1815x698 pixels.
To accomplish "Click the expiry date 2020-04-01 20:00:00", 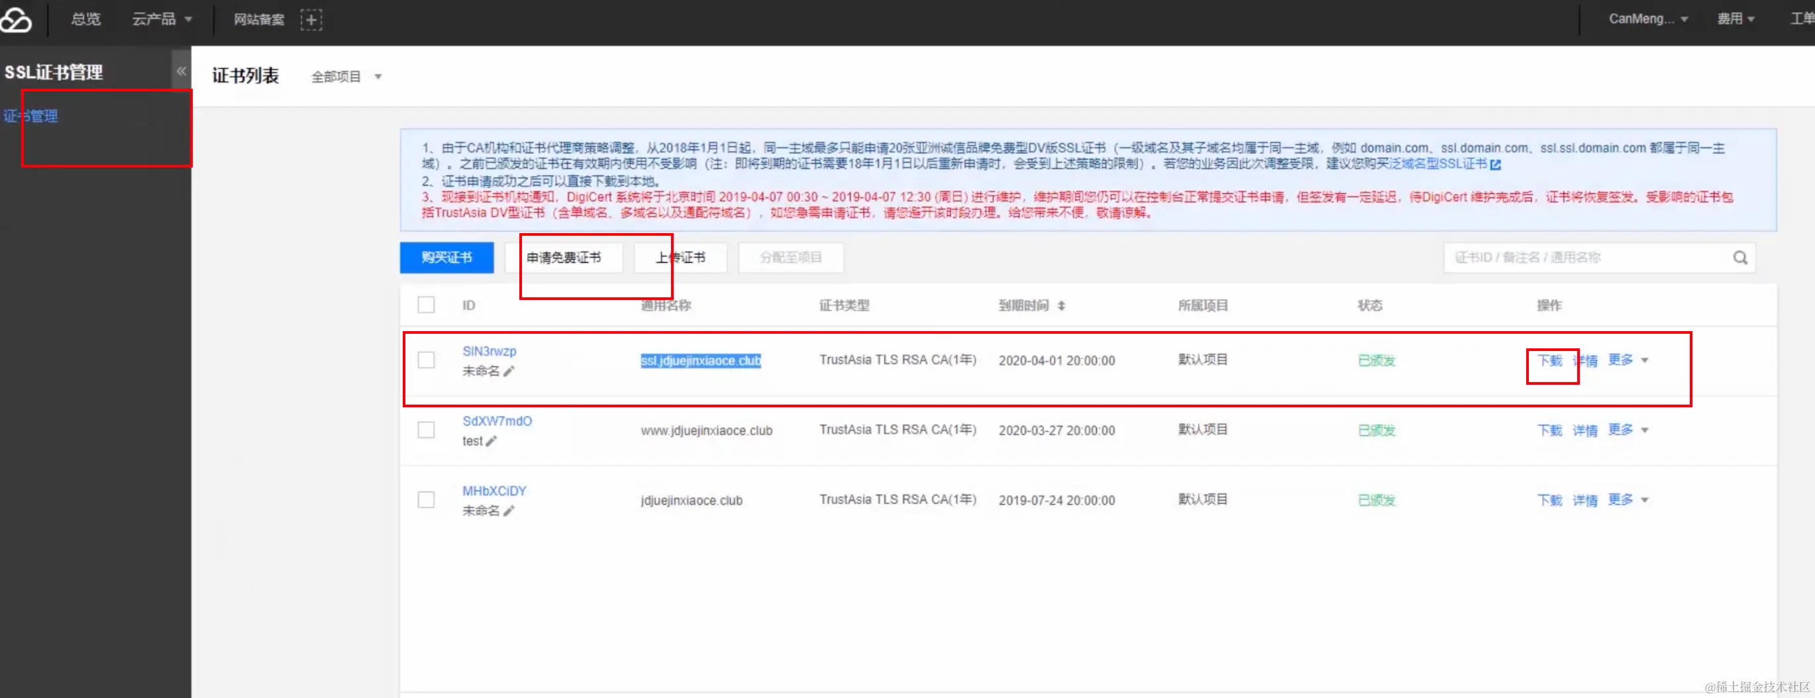I will pos(1057,361).
